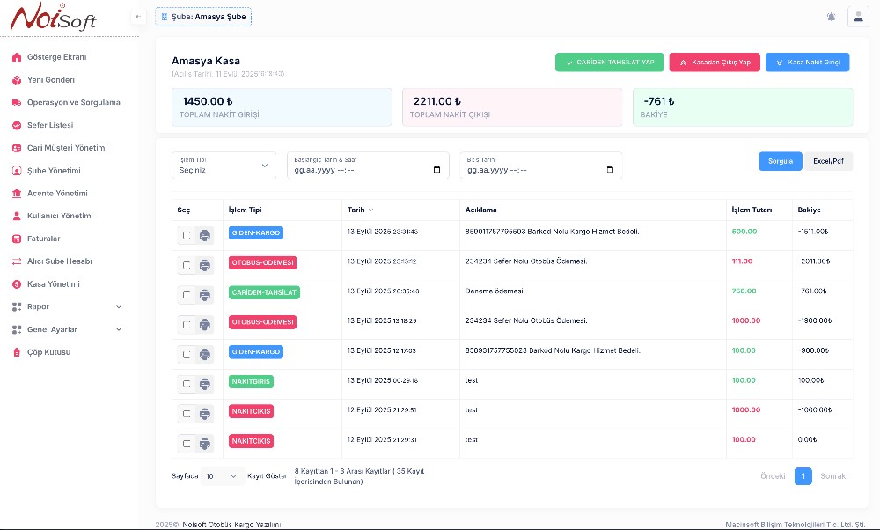Change records per page dropdown
This screenshot has height=530, width=880.
pos(222,476)
